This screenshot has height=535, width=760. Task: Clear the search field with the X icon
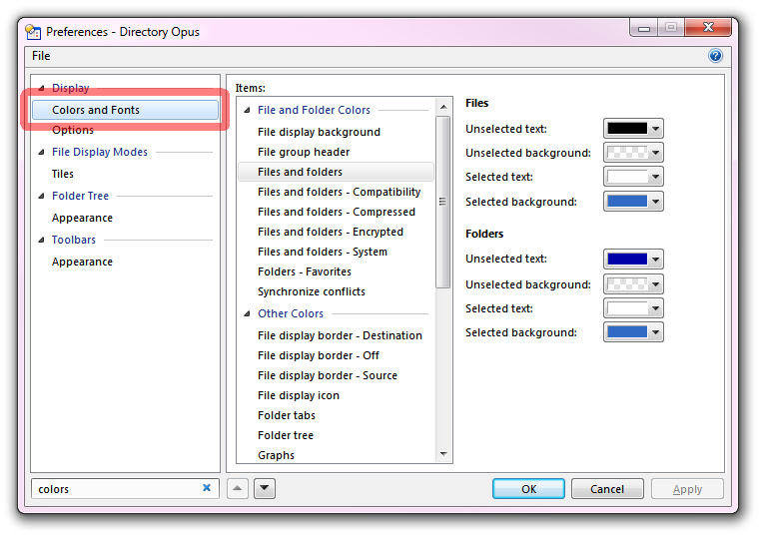pyautogui.click(x=207, y=488)
